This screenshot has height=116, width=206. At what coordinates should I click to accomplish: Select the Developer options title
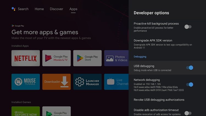click(151, 13)
